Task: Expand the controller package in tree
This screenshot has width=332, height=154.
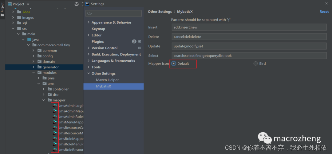Action: [45, 89]
